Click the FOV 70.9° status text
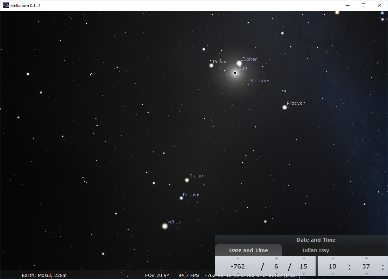Viewport: 388px width, 279px height. point(157,275)
